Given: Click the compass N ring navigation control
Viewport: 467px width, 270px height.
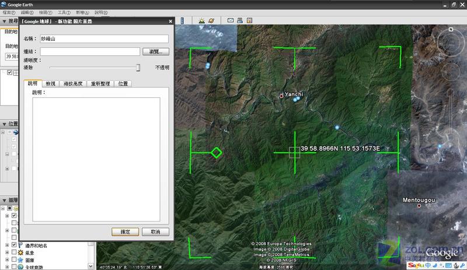Looking at the screenshot, I should coord(451,42).
